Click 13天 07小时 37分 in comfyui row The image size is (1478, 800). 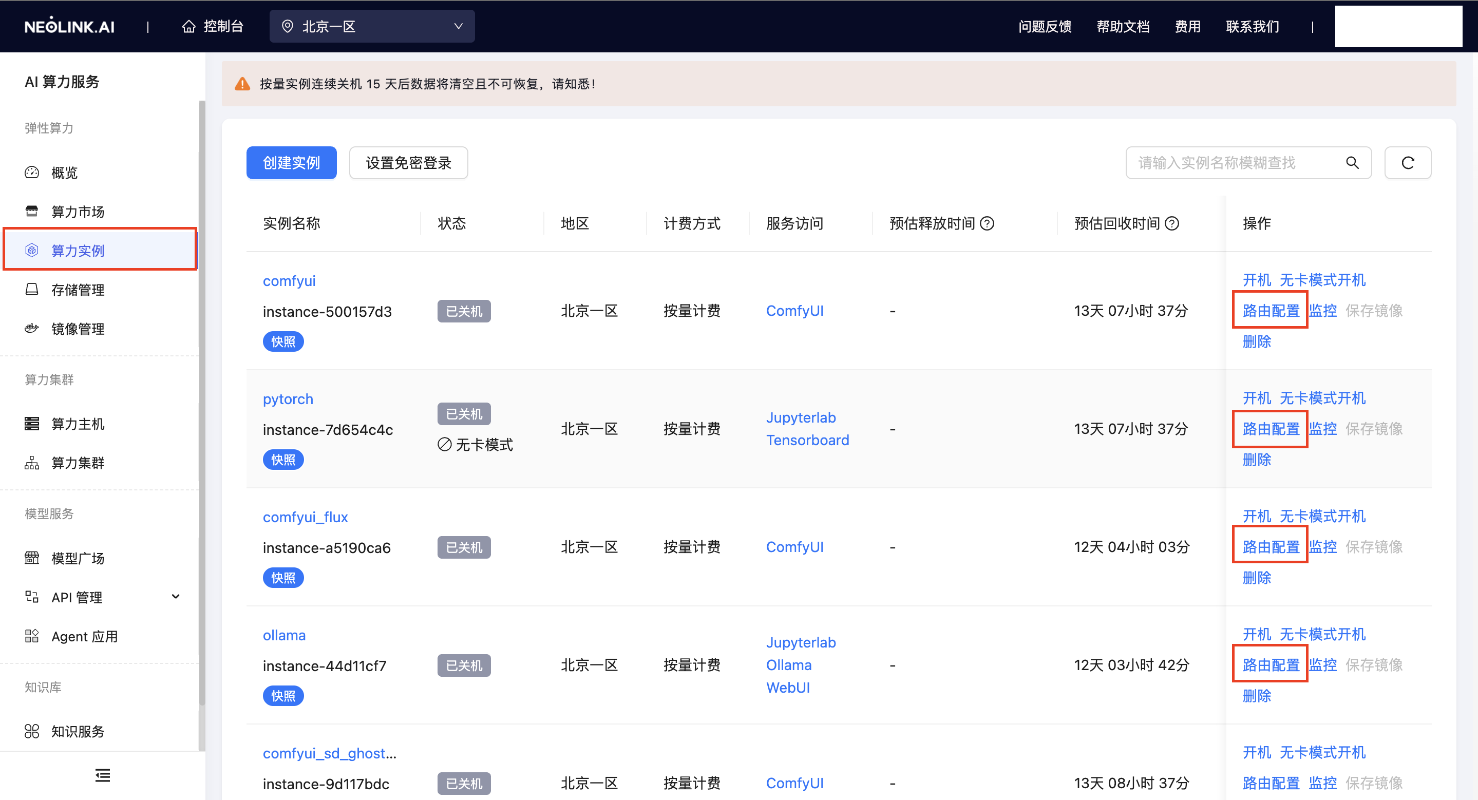[x=1131, y=311]
